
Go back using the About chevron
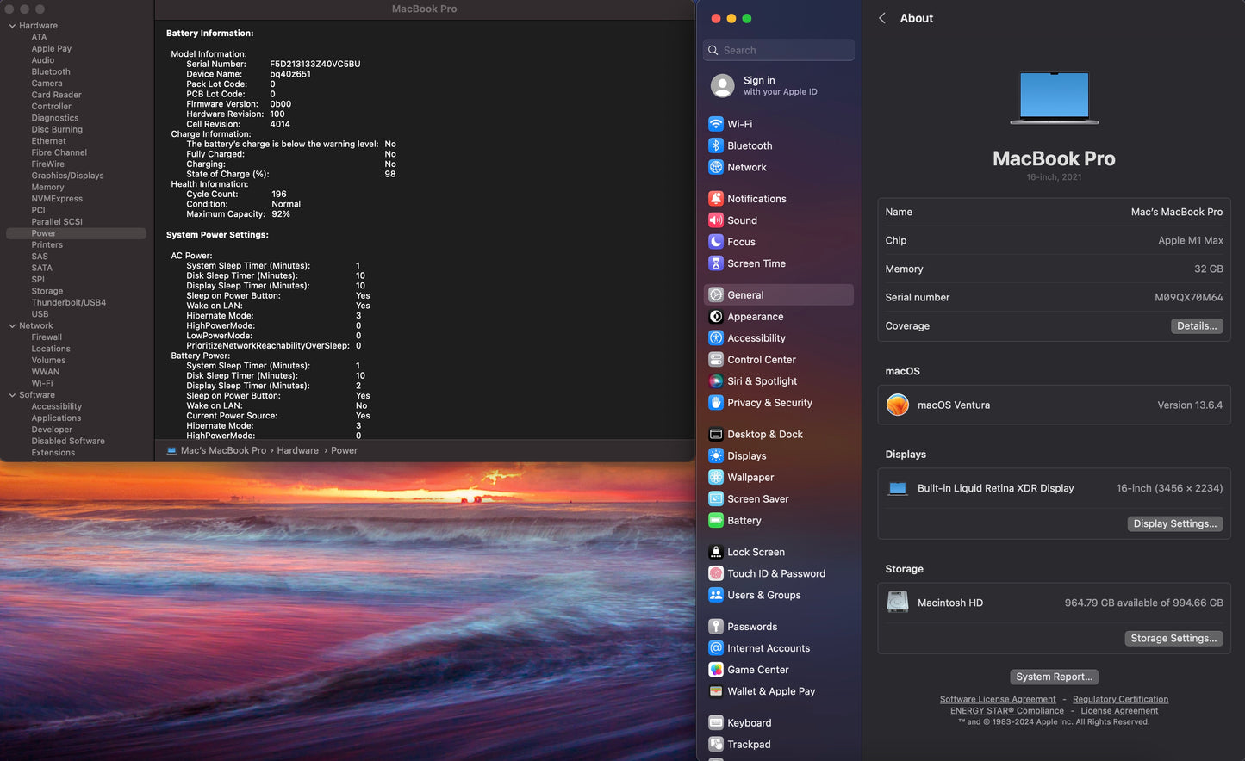tap(882, 18)
